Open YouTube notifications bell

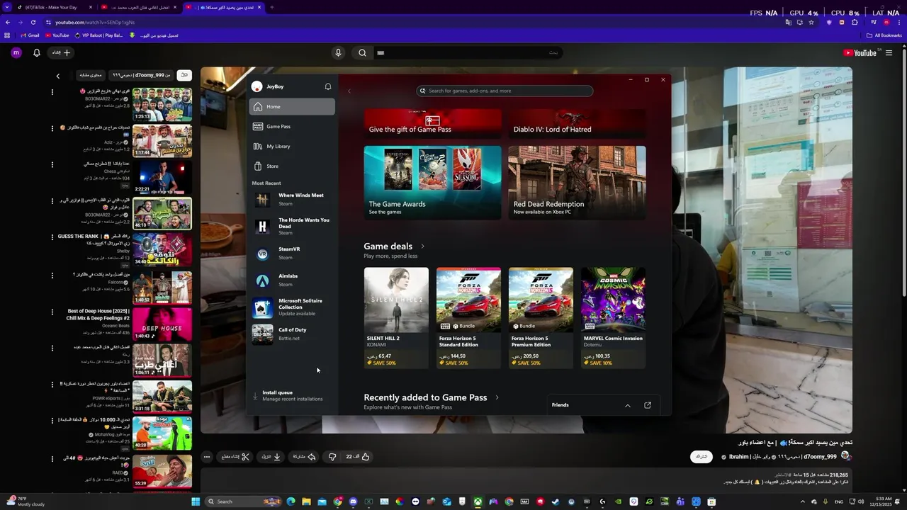pos(37,52)
